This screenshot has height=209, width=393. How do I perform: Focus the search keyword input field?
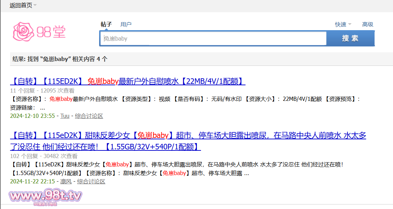pos(213,38)
